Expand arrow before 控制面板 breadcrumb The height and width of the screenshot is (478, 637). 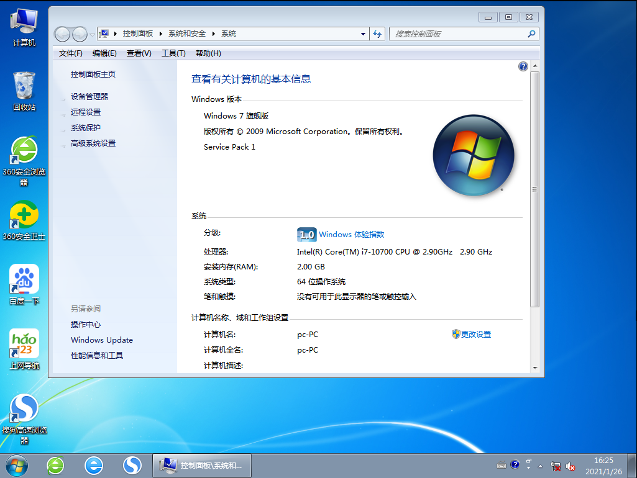[x=116, y=34]
